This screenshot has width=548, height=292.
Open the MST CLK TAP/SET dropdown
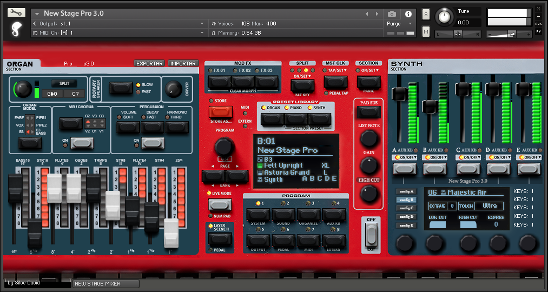(x=335, y=70)
